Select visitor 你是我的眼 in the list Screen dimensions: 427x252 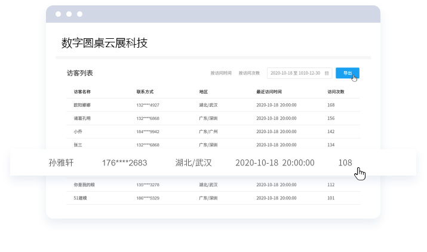84,185
